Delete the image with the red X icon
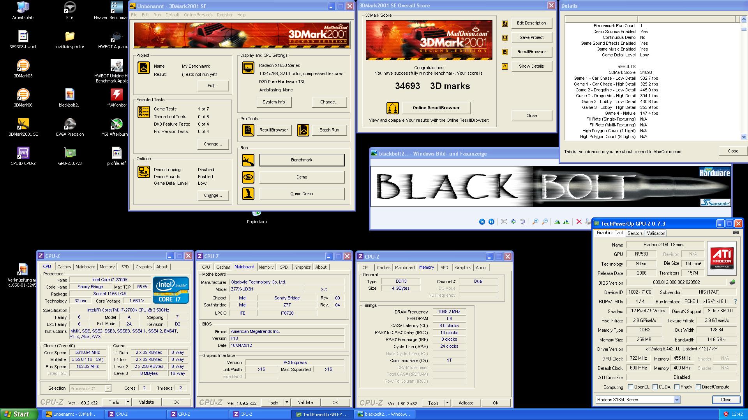Image resolution: width=748 pixels, height=420 pixels. 579,222
